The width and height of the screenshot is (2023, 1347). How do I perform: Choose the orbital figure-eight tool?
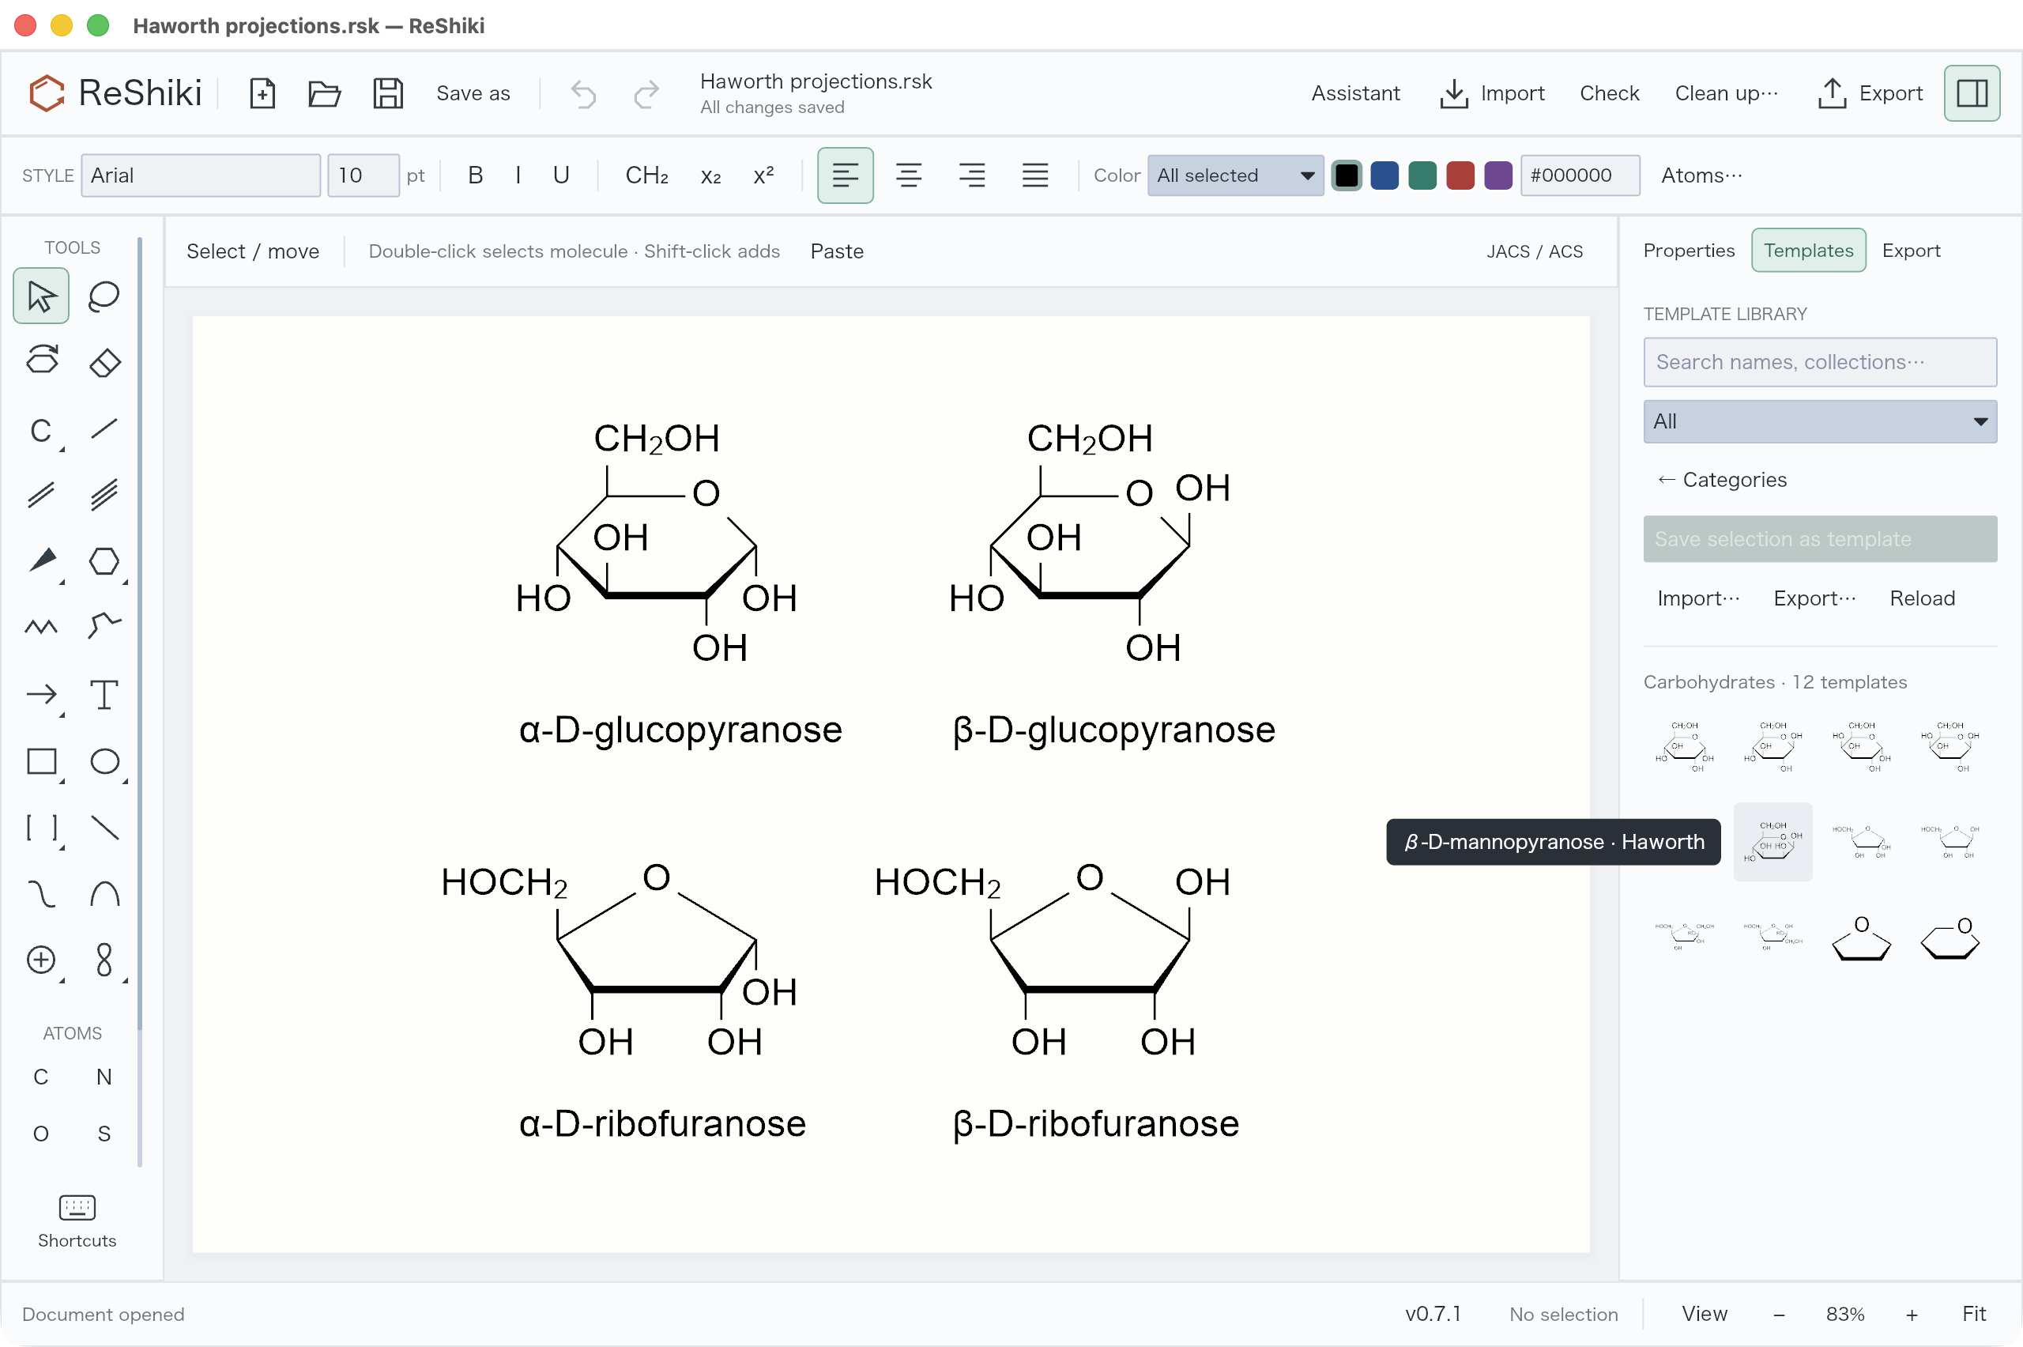(104, 960)
